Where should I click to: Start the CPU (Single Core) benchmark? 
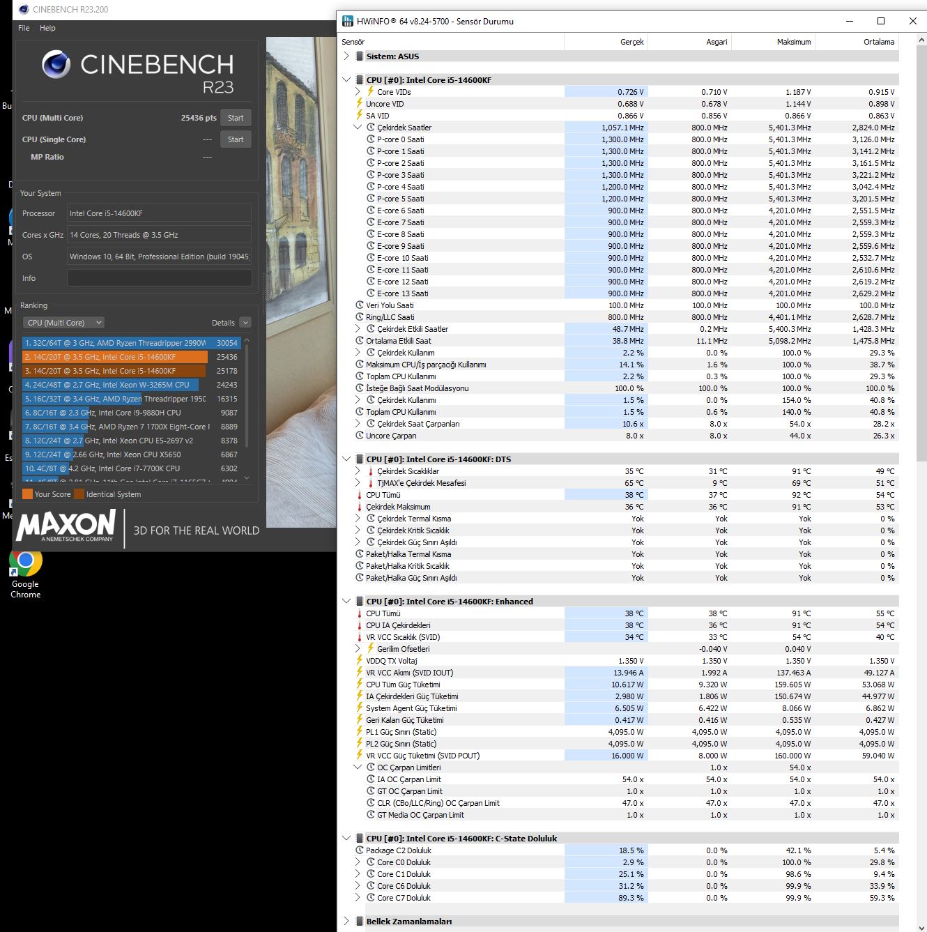(236, 139)
